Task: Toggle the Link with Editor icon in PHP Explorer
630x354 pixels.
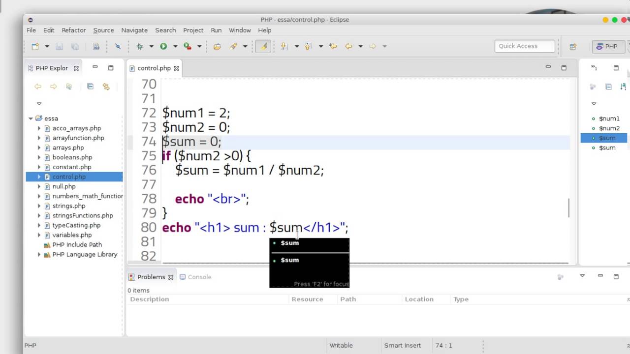Action: 106,87
